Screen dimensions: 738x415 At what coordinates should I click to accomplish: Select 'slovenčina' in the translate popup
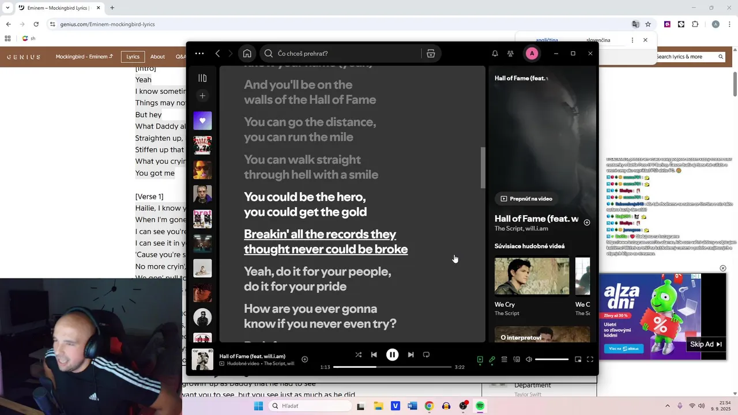[598, 40]
